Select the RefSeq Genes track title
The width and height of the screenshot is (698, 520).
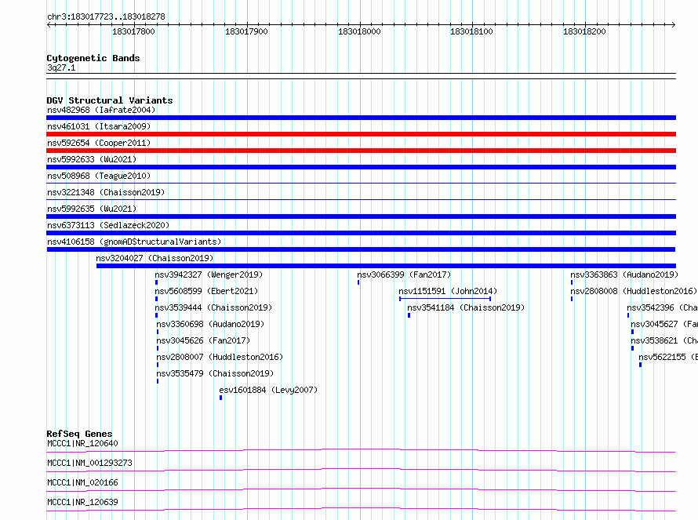coord(80,434)
